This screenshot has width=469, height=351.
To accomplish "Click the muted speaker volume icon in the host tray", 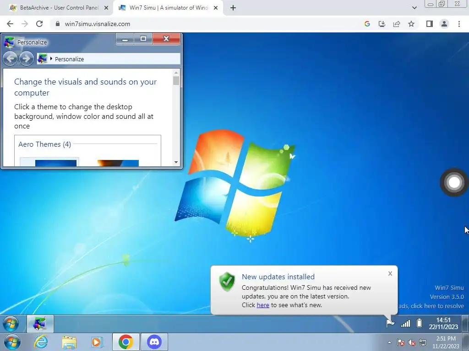I will pyautogui.click(x=412, y=343).
